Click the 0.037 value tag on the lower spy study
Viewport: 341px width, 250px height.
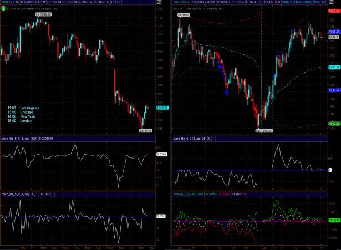tap(161, 216)
